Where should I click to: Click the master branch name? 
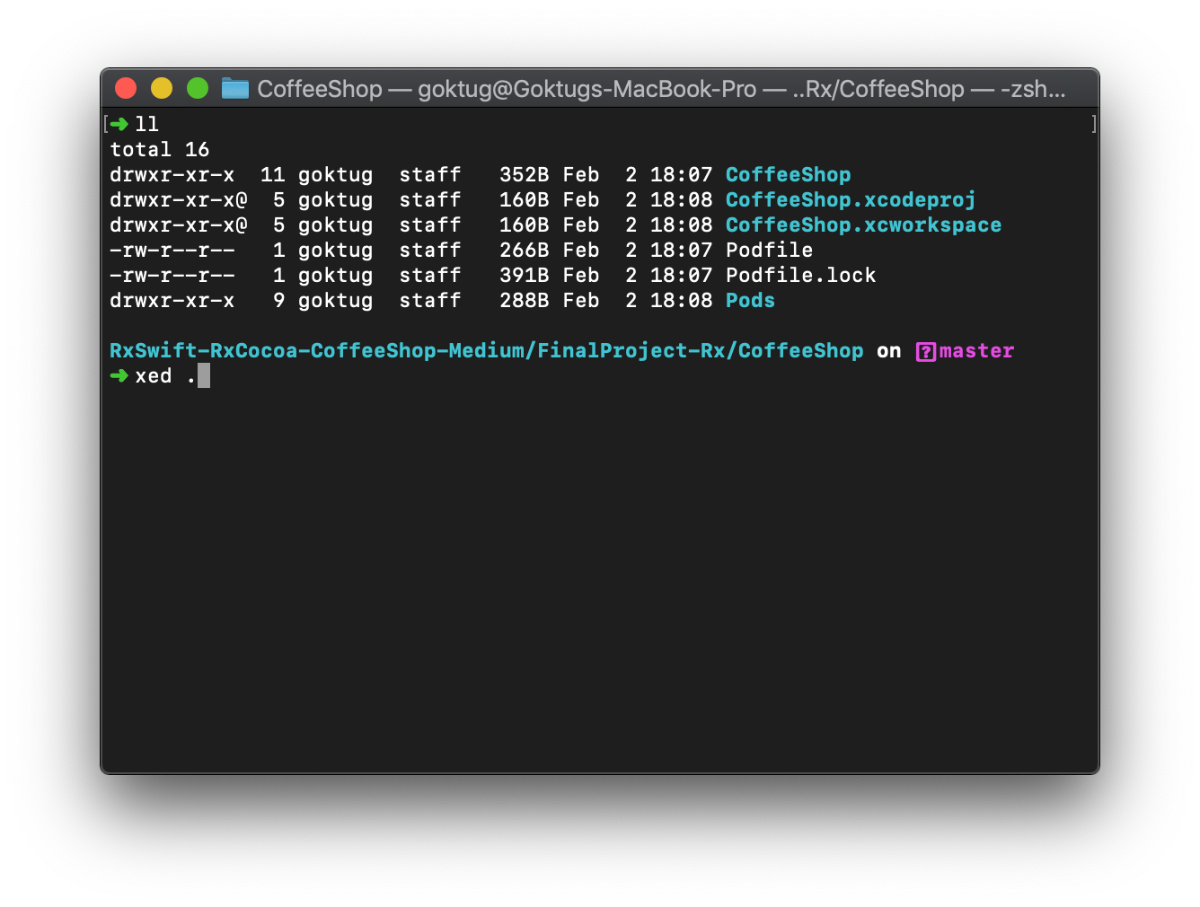point(976,350)
